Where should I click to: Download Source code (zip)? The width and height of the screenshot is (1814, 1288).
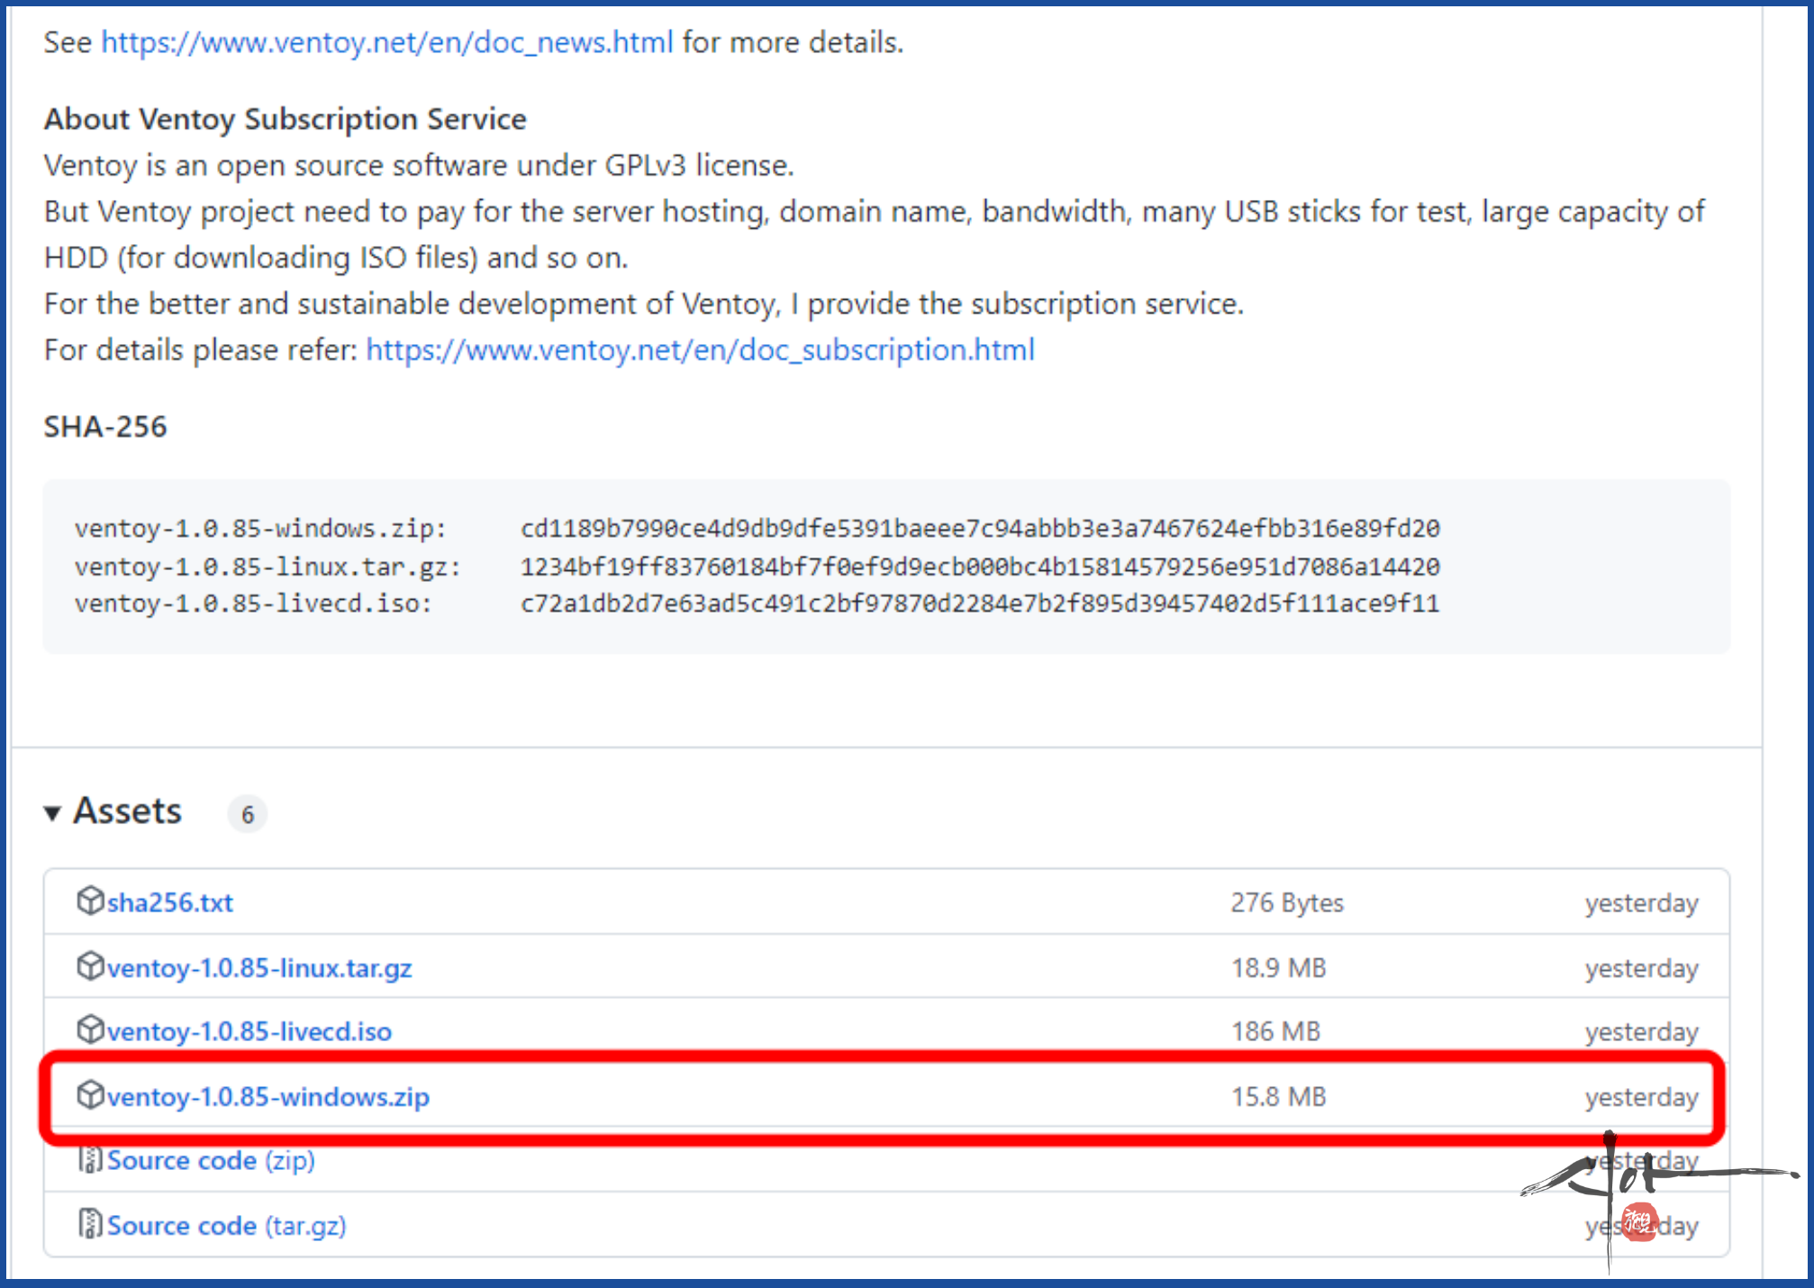point(211,1161)
